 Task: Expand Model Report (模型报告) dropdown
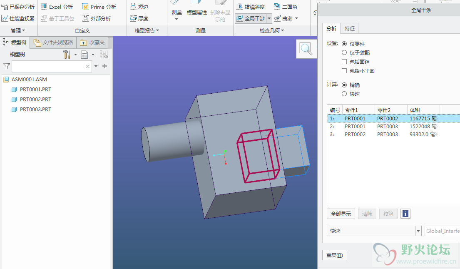pos(147,30)
